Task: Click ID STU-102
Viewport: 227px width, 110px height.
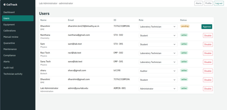Action: [x=118, y=35]
